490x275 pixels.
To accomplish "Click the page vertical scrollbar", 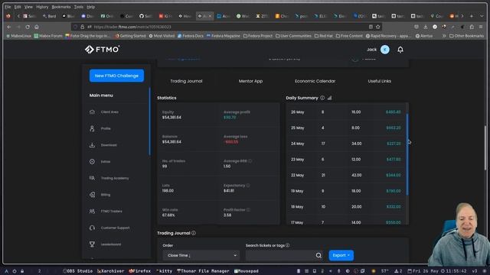I will click(485, 147).
